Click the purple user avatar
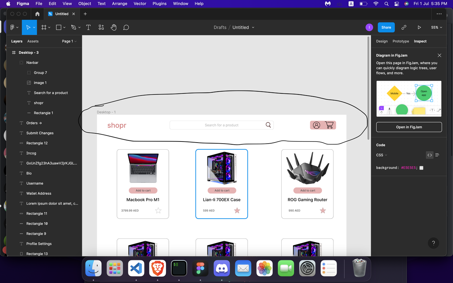The height and width of the screenshot is (283, 453). pyautogui.click(x=369, y=27)
